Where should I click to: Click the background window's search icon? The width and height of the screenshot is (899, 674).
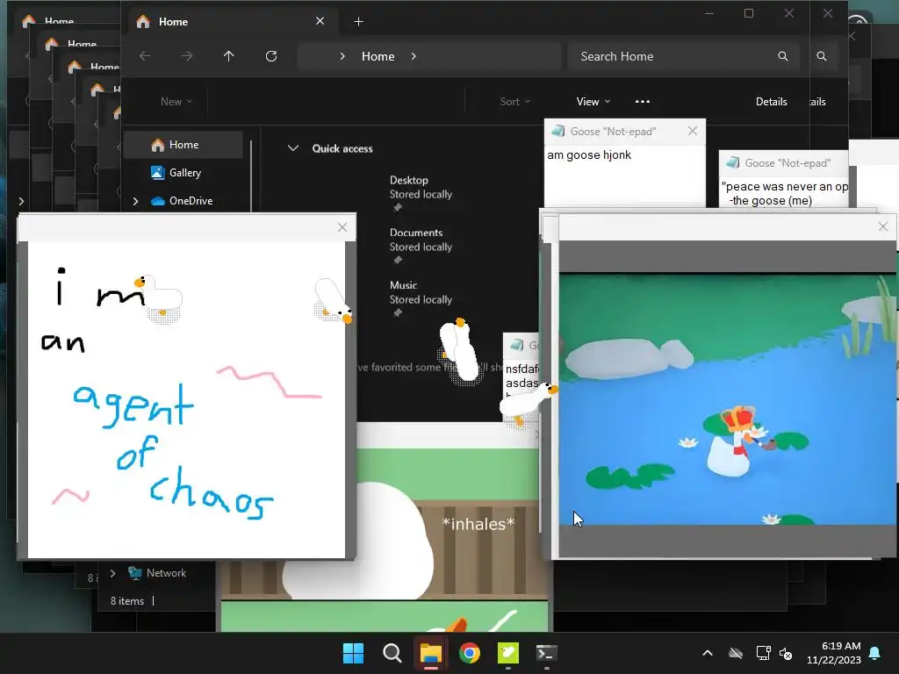pyautogui.click(x=822, y=56)
